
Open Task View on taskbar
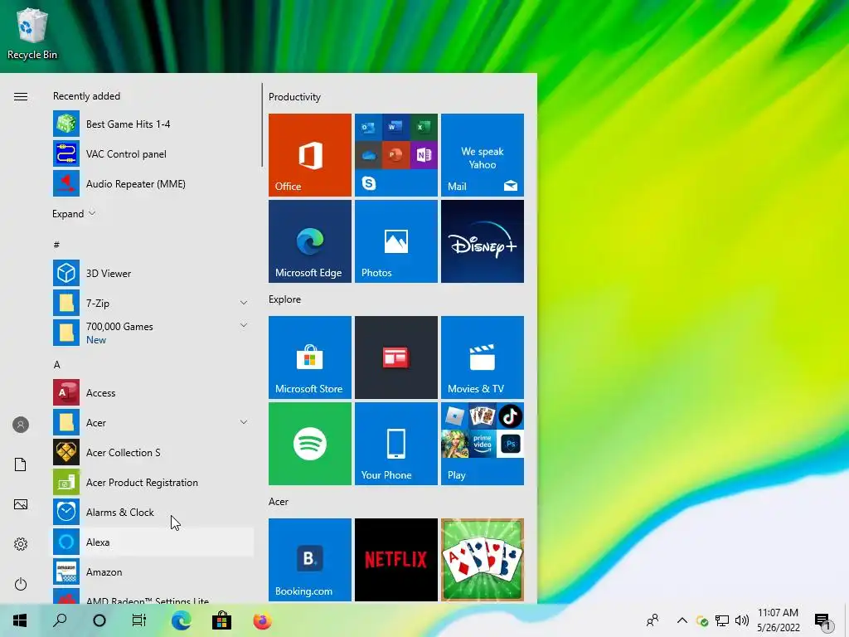pyautogui.click(x=139, y=620)
